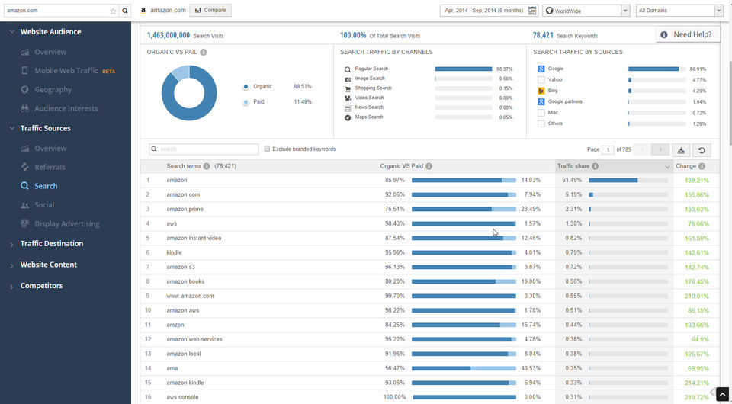Click the 'aws console' search term
The width and height of the screenshot is (732, 404).
(x=182, y=397)
